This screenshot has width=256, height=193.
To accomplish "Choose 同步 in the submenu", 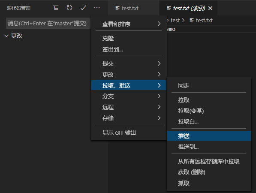I will click(209, 85).
